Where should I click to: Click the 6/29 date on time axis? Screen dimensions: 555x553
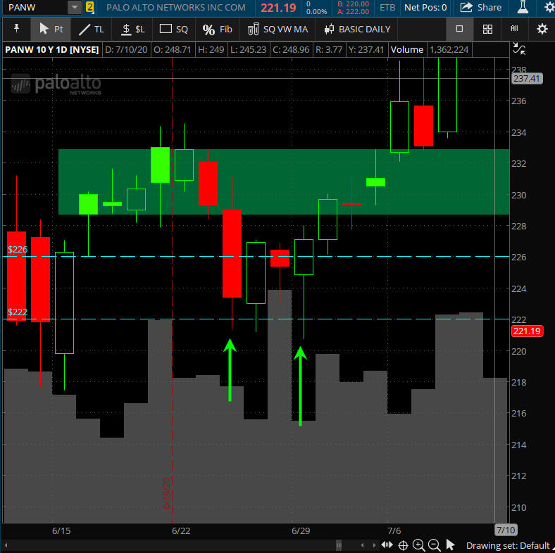pyautogui.click(x=301, y=530)
